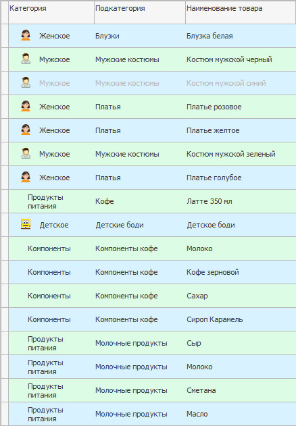Click the woman icon in Платье розовое row
The height and width of the screenshot is (426, 296).
click(x=26, y=106)
